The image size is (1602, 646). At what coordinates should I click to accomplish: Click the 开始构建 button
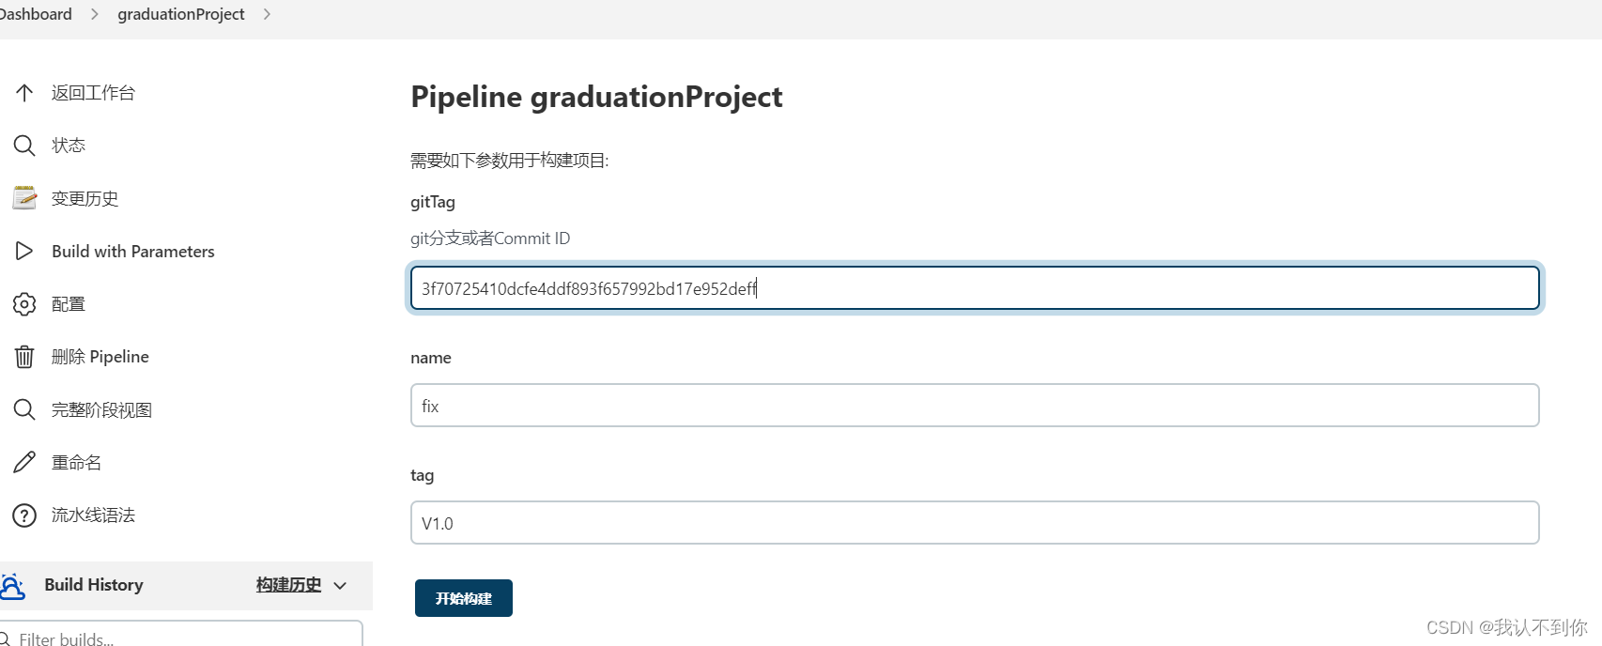pos(464,598)
